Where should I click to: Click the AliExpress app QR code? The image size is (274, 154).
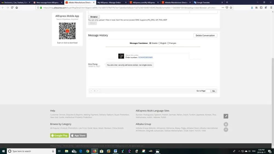[67, 31]
